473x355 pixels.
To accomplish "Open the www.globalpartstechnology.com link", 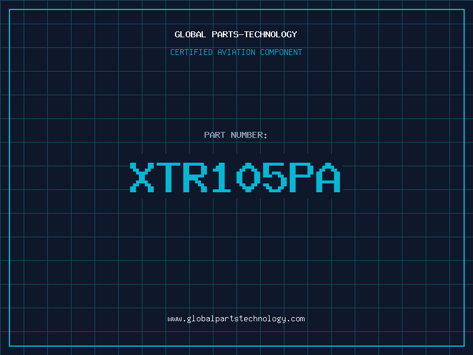I will point(236,319).
